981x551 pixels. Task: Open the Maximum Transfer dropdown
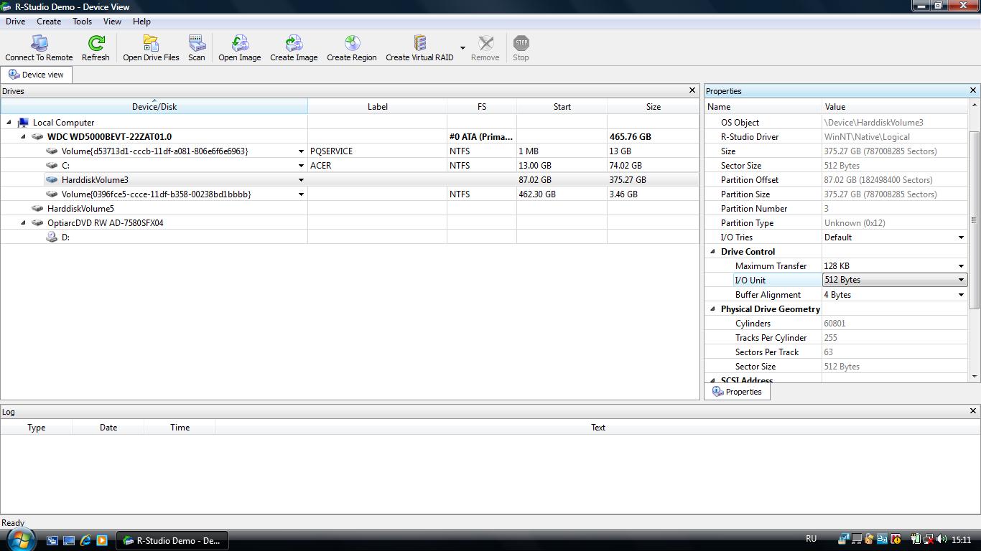point(961,266)
